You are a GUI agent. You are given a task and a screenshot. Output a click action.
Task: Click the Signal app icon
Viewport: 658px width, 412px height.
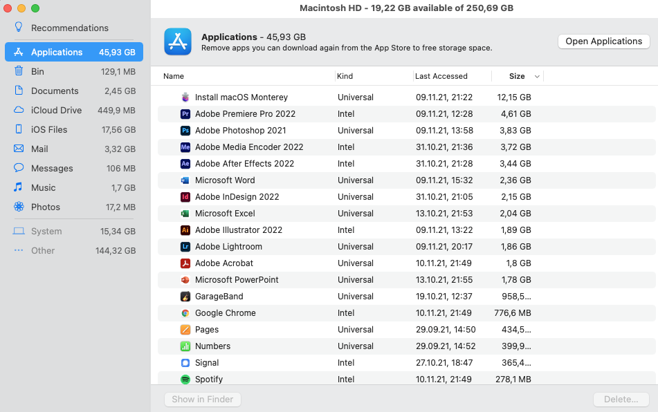click(185, 363)
